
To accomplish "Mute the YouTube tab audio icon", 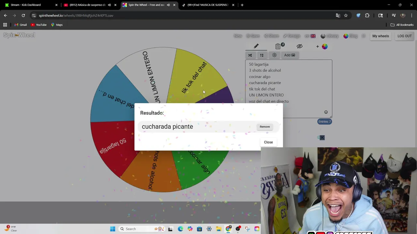I will [x=109, y=5].
